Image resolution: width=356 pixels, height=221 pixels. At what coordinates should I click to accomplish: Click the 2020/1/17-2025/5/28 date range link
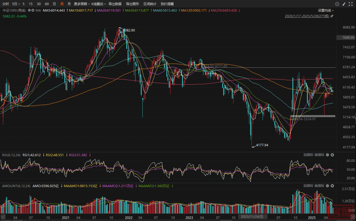(307, 16)
